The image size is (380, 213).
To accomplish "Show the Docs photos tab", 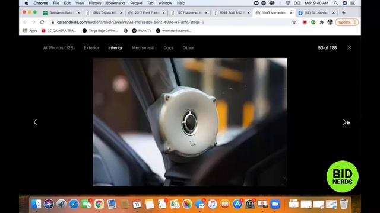I will [x=169, y=48].
